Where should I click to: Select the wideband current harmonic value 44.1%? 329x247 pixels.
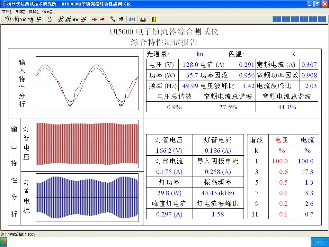pos(287,107)
